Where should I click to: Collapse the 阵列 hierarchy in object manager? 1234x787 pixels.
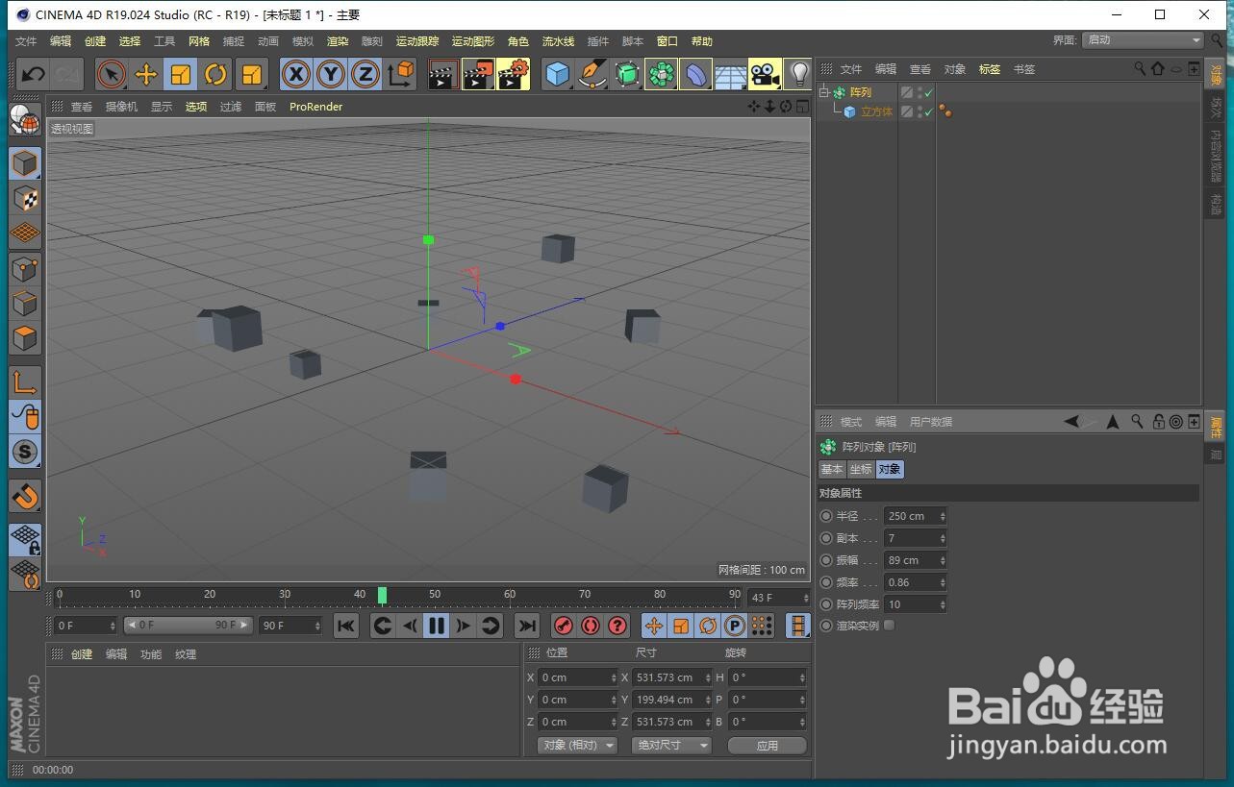point(823,92)
